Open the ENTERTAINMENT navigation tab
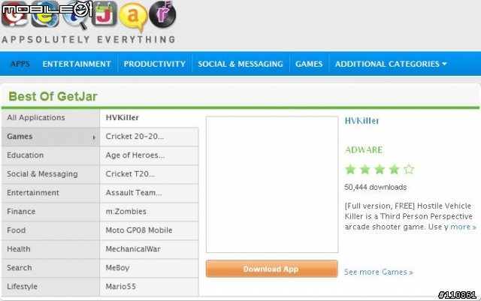The width and height of the screenshot is (481, 301). (77, 64)
